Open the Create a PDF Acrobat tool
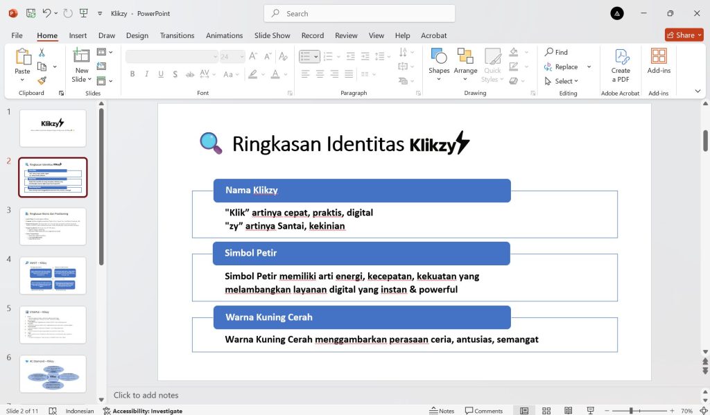The width and height of the screenshot is (710, 415). pyautogui.click(x=621, y=66)
